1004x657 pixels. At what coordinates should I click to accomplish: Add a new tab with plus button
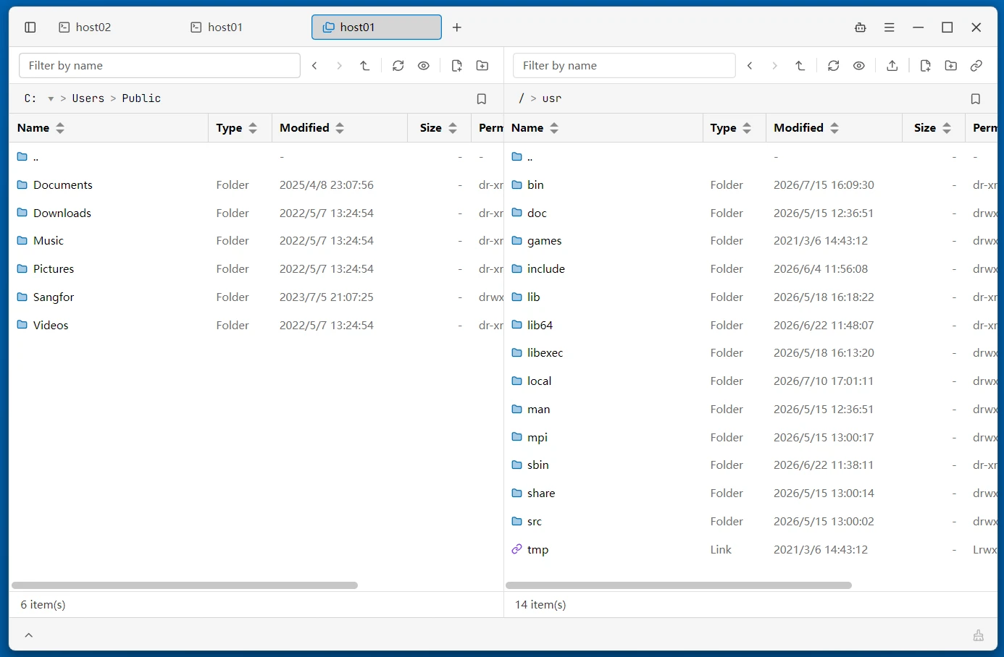click(x=457, y=27)
